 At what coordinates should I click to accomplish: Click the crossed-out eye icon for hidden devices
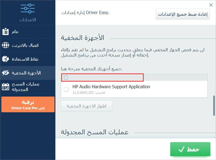pos(5,73)
